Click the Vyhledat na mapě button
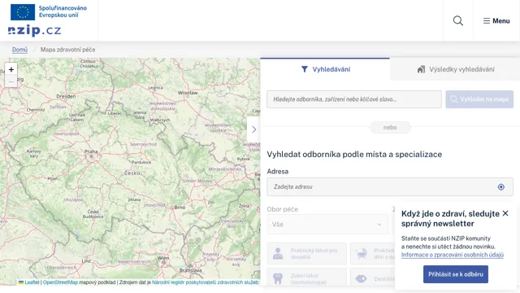 [x=479, y=99]
